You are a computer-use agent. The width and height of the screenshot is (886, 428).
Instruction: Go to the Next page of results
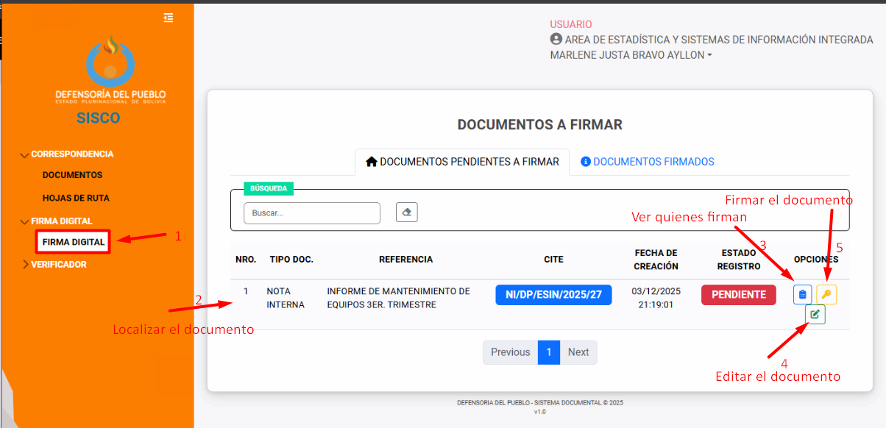click(x=578, y=352)
